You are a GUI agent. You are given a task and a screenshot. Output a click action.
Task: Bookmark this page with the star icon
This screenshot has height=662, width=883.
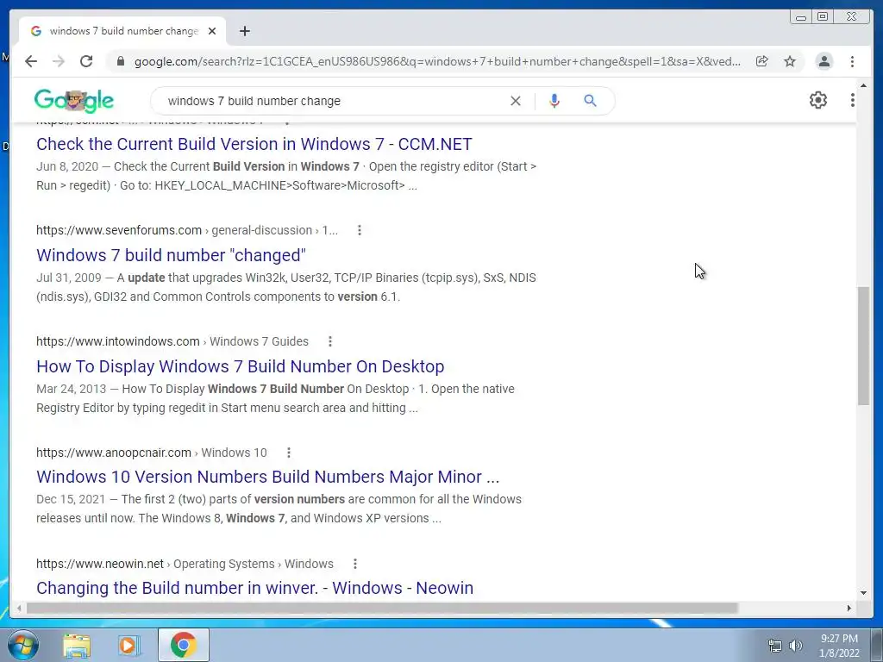[x=790, y=61]
